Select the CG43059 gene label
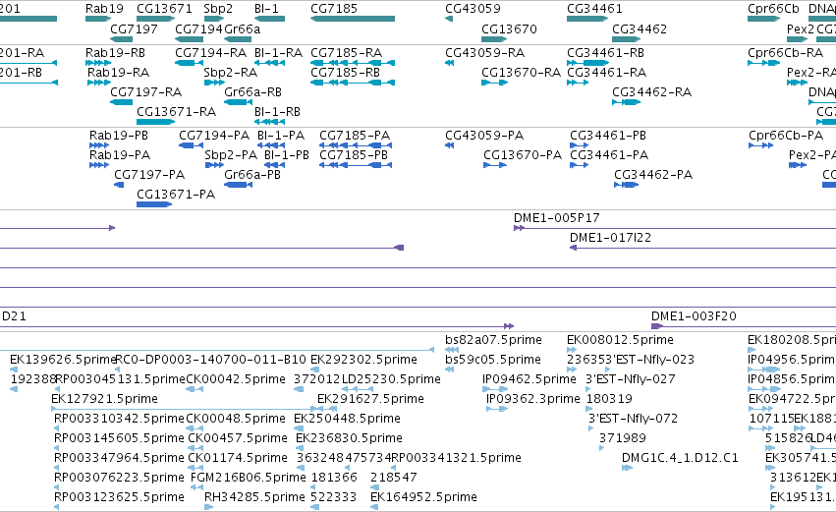 (473, 9)
